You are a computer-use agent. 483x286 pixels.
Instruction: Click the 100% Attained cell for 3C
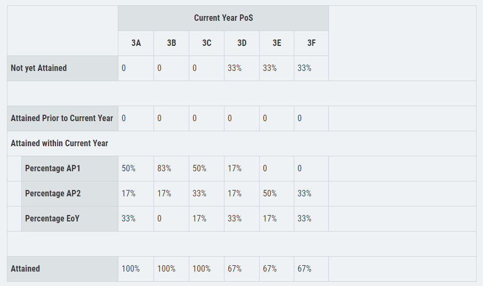[x=206, y=269]
